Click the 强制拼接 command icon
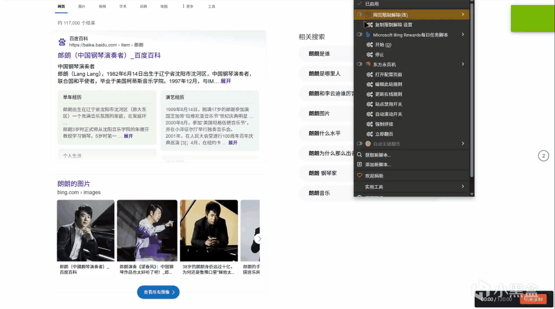Viewport: 555px width, 309px height. (369, 124)
